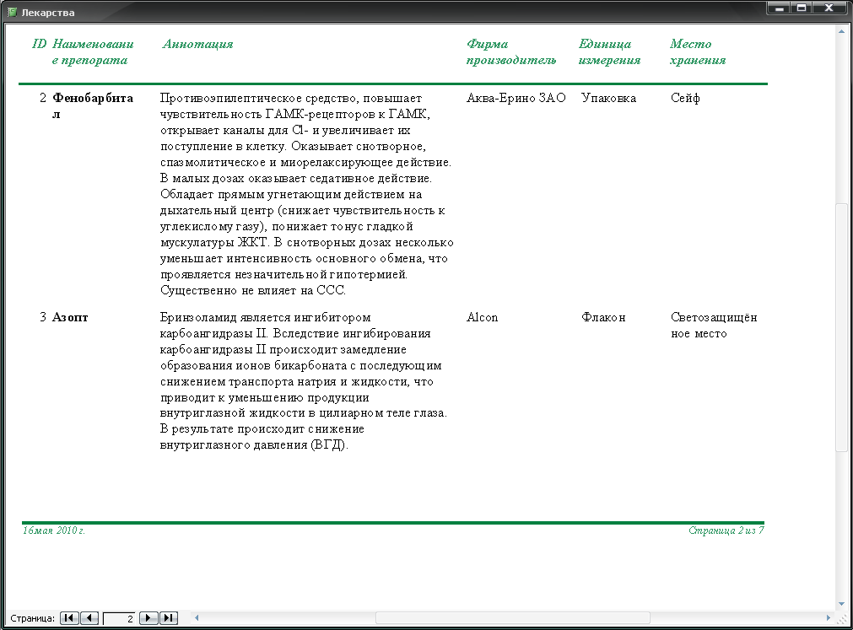Click the Лекарства window title icon
The image size is (853, 630).
[12, 12]
